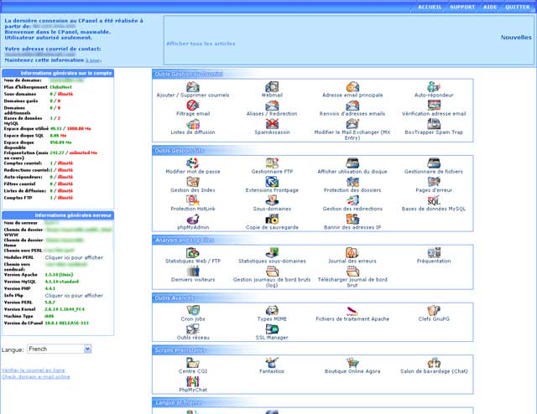The image size is (537, 414).
Task: Open Salon de bavardage (Chat) icon
Action: pos(434,363)
